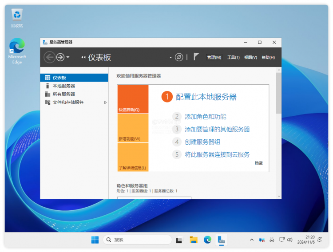The height and width of the screenshot is (252, 333).
Task: Open the notifications flag
Action: click(x=196, y=57)
